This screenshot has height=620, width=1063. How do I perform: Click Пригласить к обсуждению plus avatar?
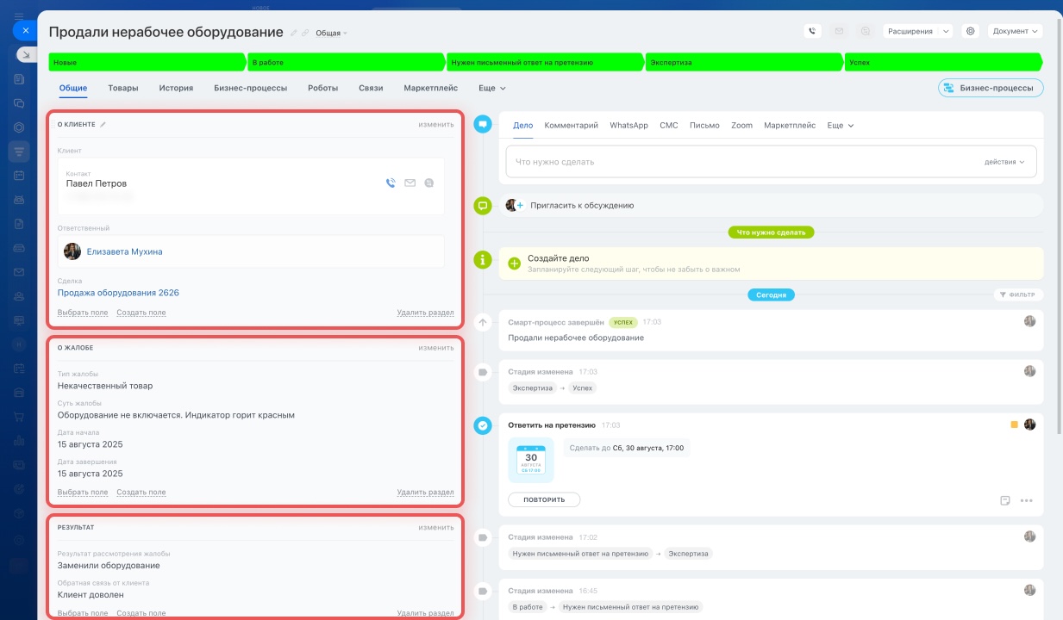pos(515,205)
